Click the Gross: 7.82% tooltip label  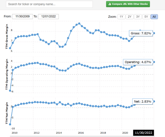[x=141, y=34]
